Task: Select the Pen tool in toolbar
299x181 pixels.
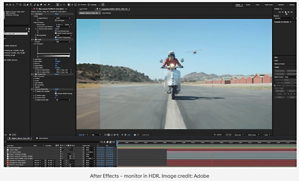Action: 28,4
